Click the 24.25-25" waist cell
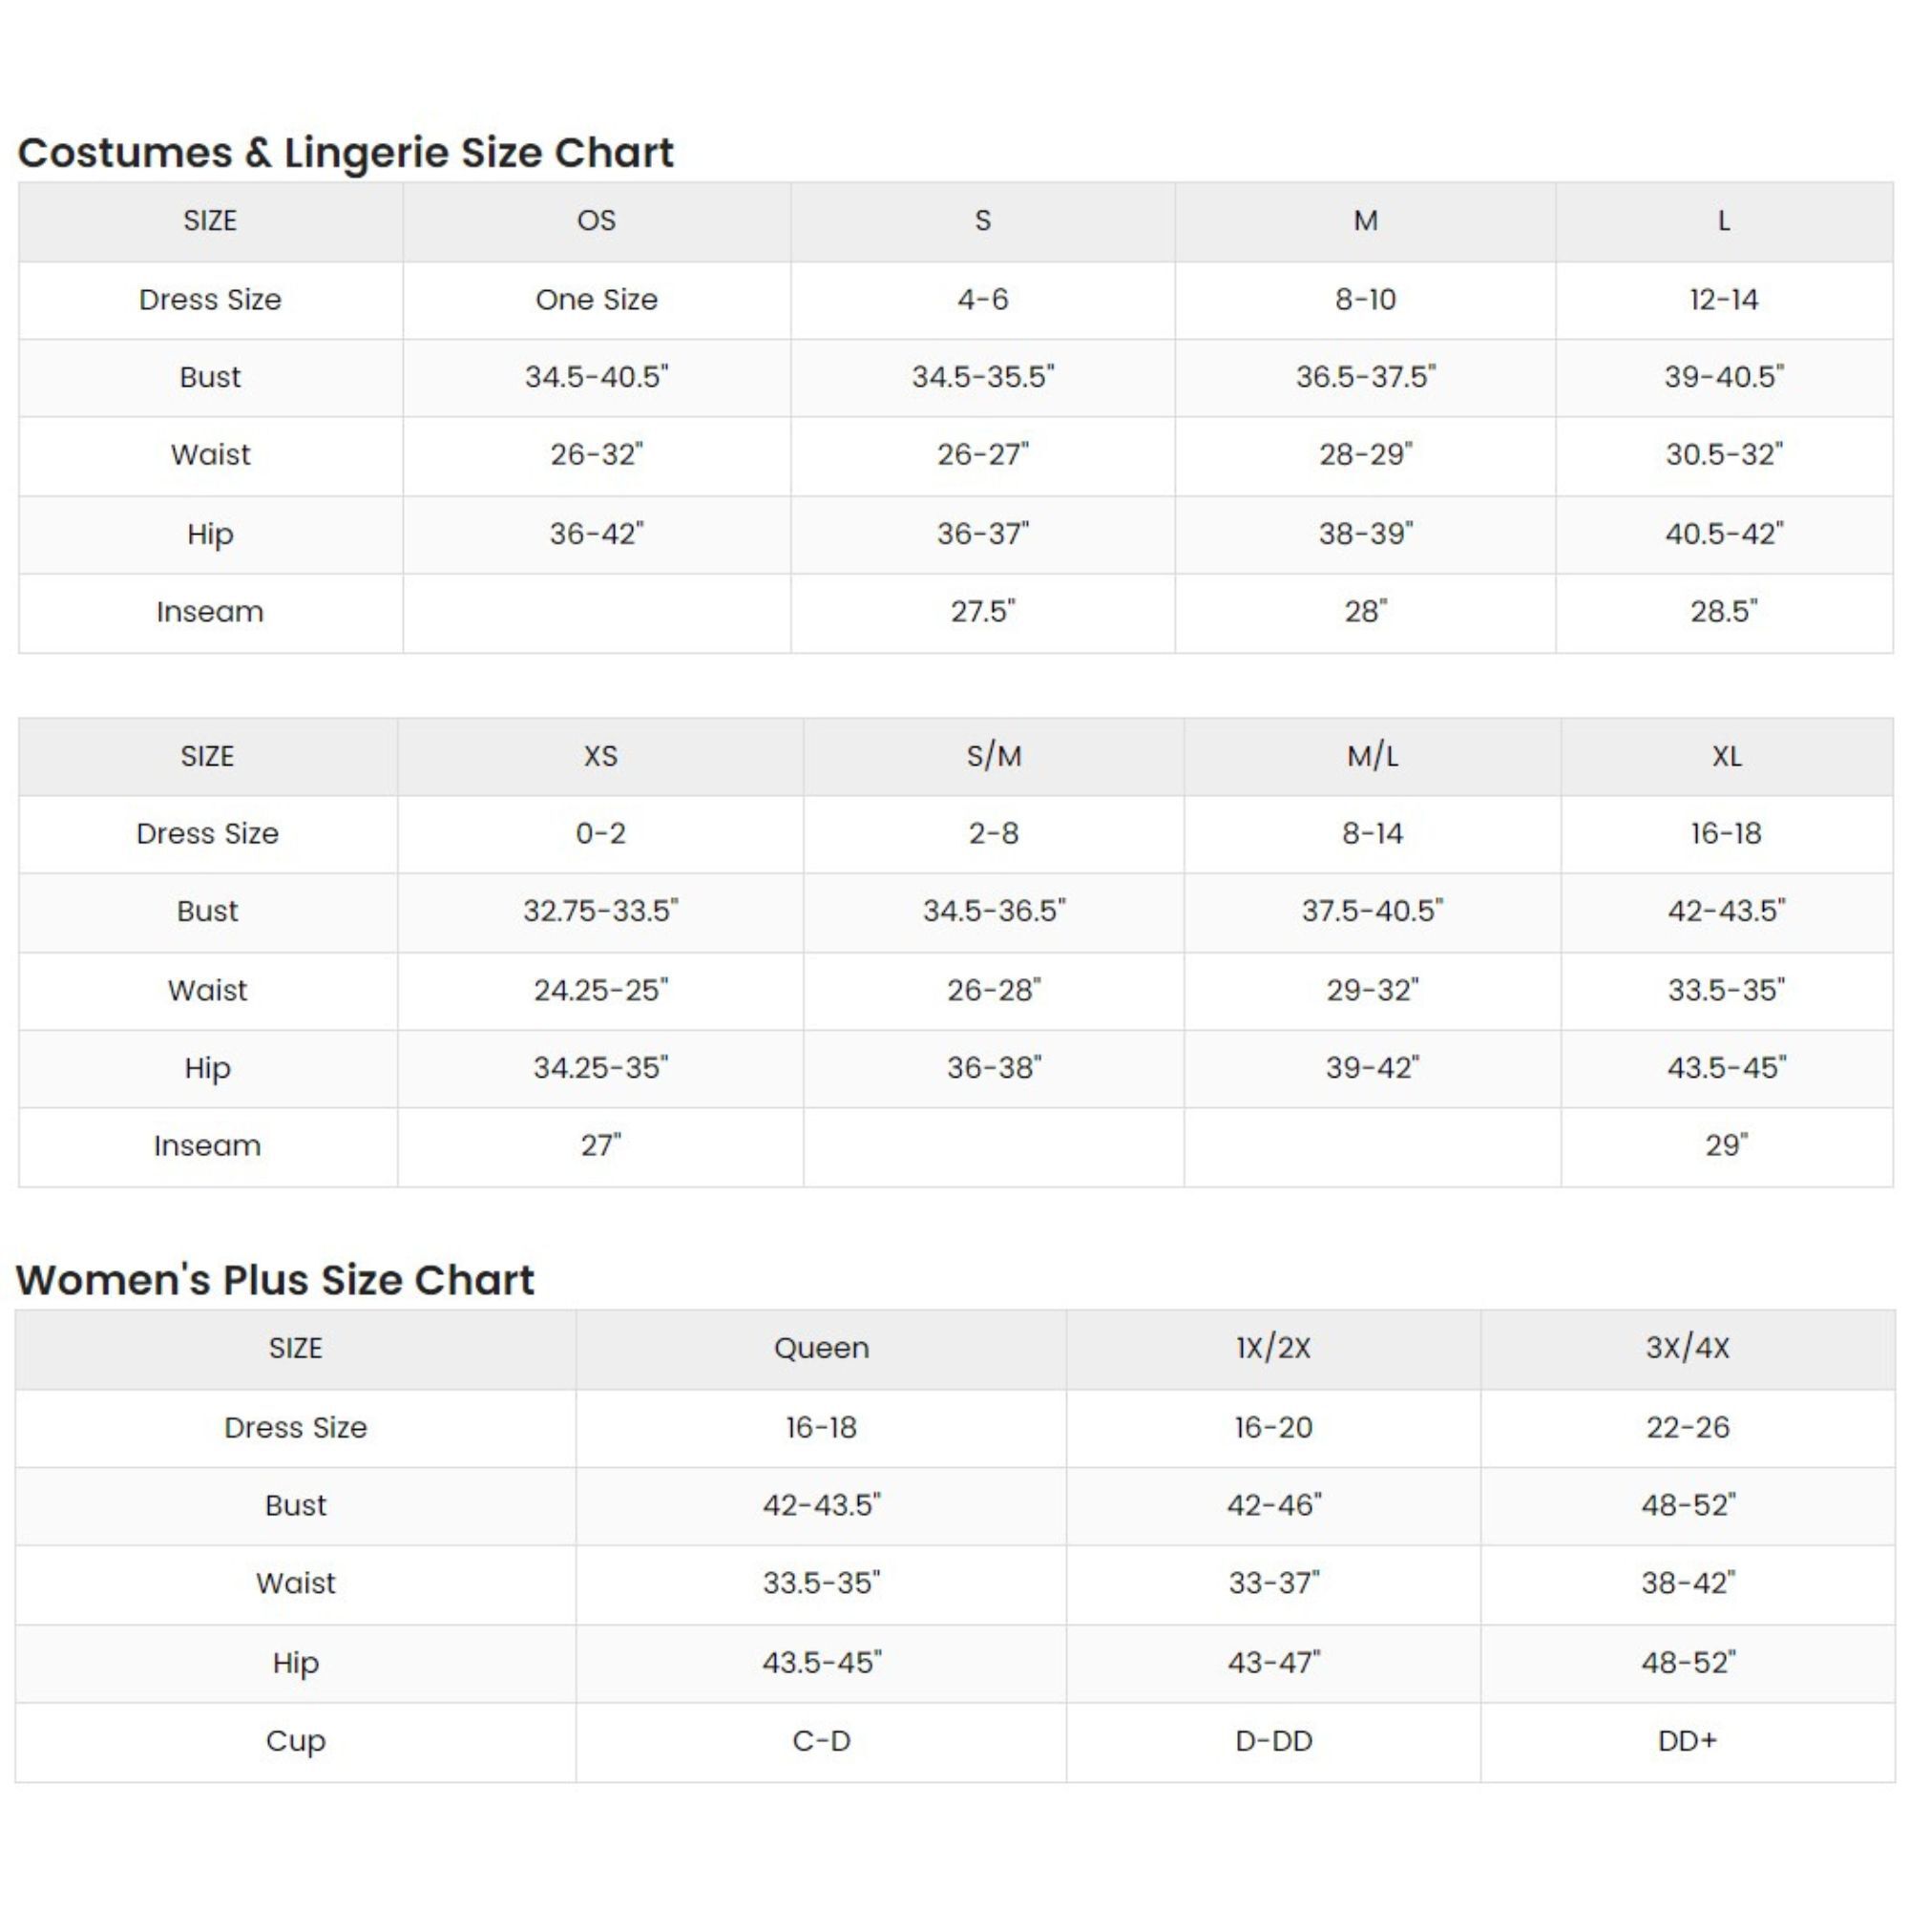The width and height of the screenshot is (1909, 1909). tap(599, 989)
